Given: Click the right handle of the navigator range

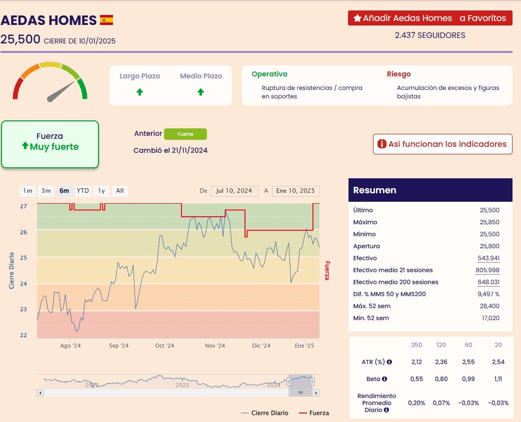Looking at the screenshot, I should point(312,382).
